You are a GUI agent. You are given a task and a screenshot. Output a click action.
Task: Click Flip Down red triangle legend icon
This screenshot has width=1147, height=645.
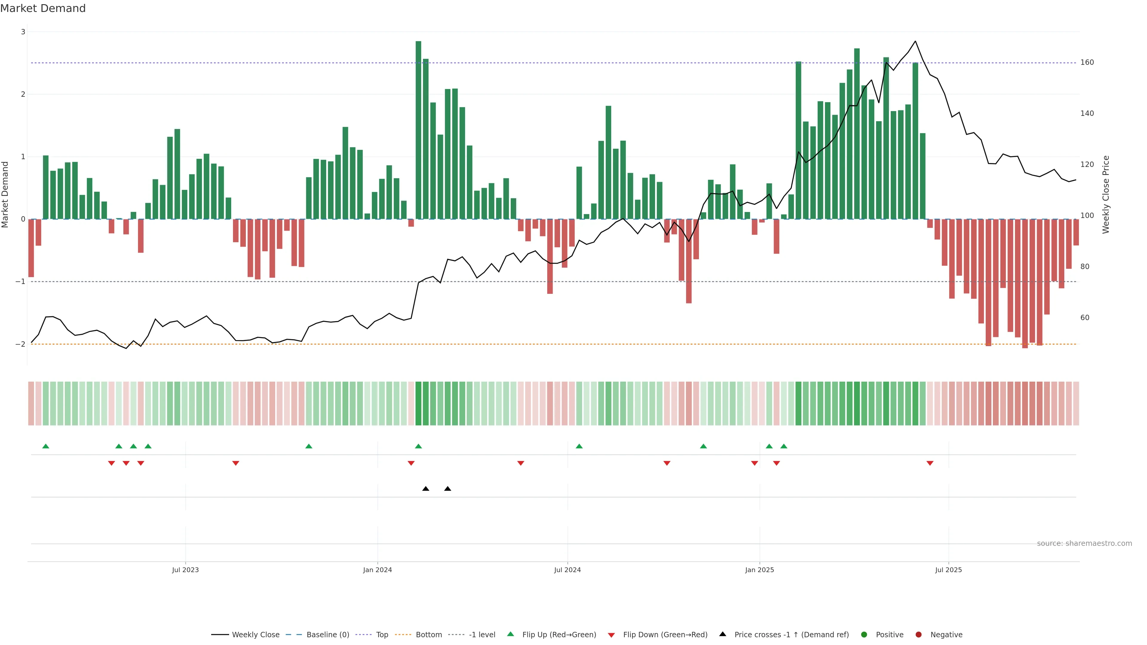[x=611, y=635]
